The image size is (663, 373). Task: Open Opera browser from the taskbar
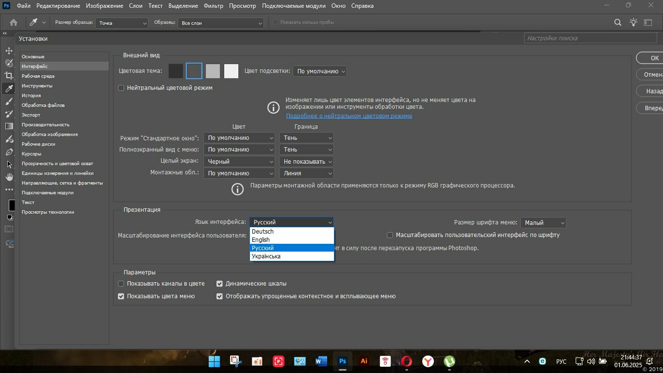(x=407, y=361)
